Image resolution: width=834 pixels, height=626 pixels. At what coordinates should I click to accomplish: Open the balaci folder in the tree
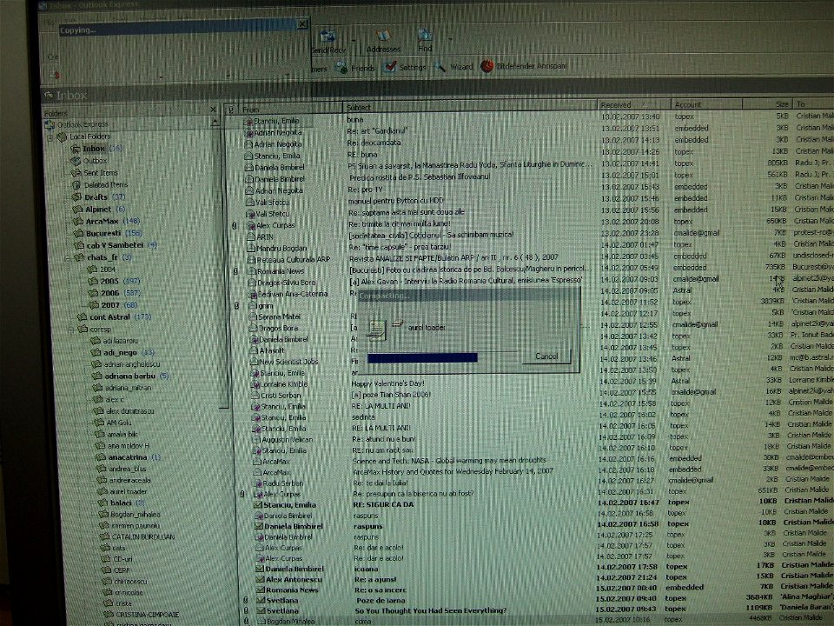122,503
